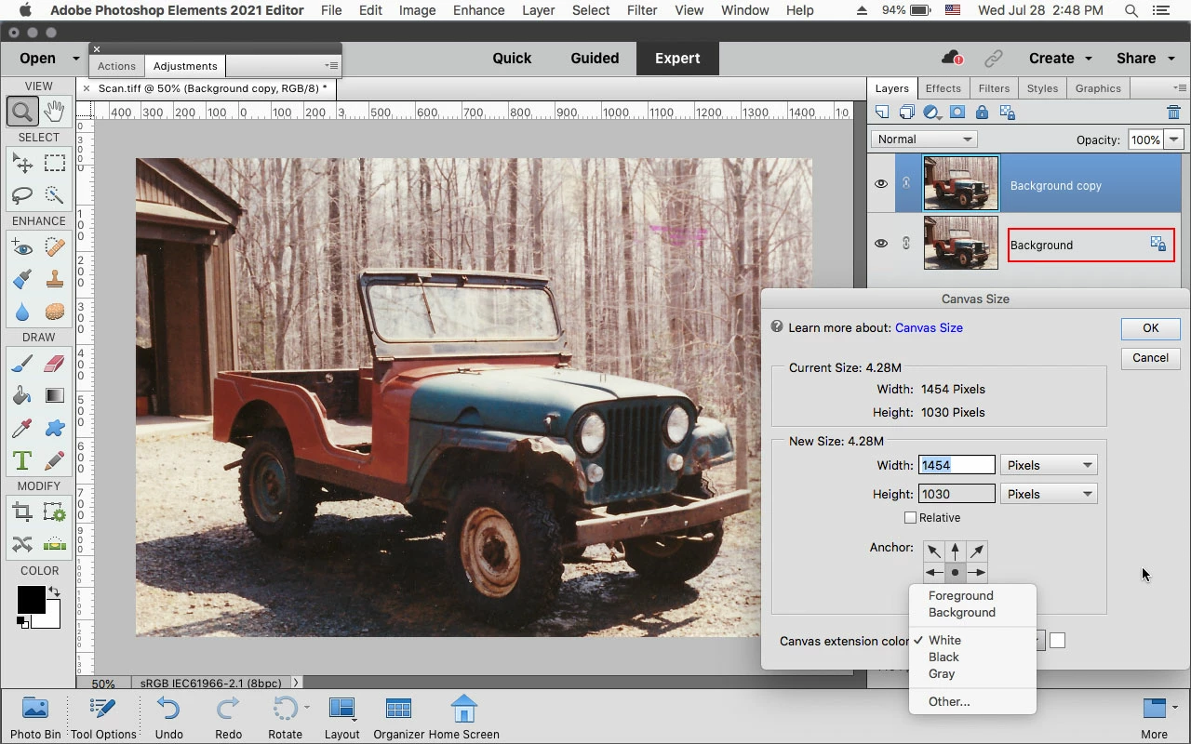The image size is (1191, 744).
Task: Click OK in Canvas Size dialog
Action: 1150,328
